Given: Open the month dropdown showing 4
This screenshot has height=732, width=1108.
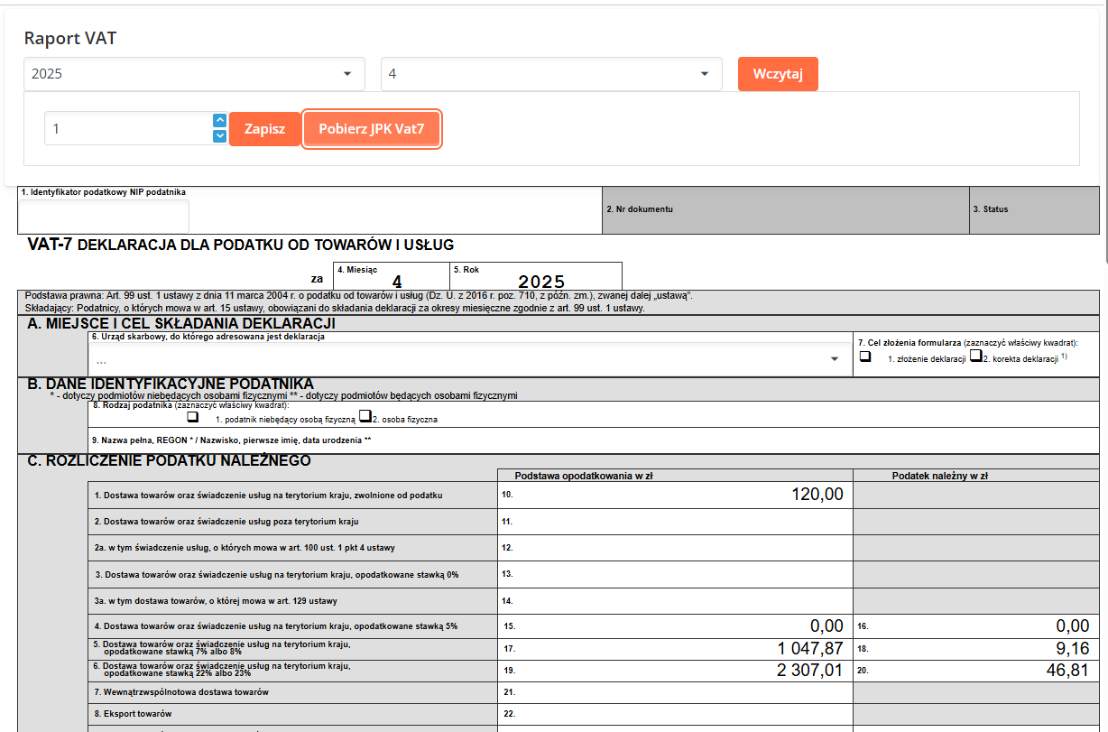Looking at the screenshot, I should click(x=551, y=74).
